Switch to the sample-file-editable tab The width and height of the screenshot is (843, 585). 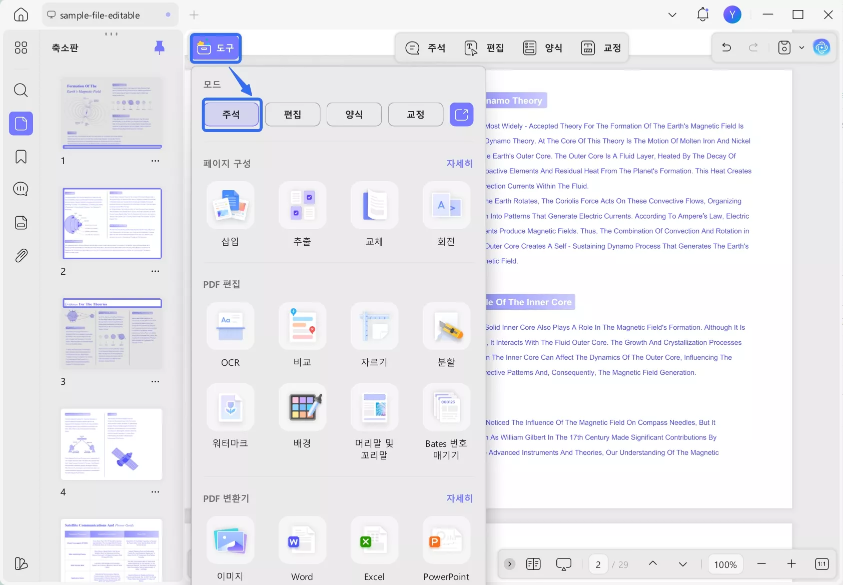(x=109, y=15)
